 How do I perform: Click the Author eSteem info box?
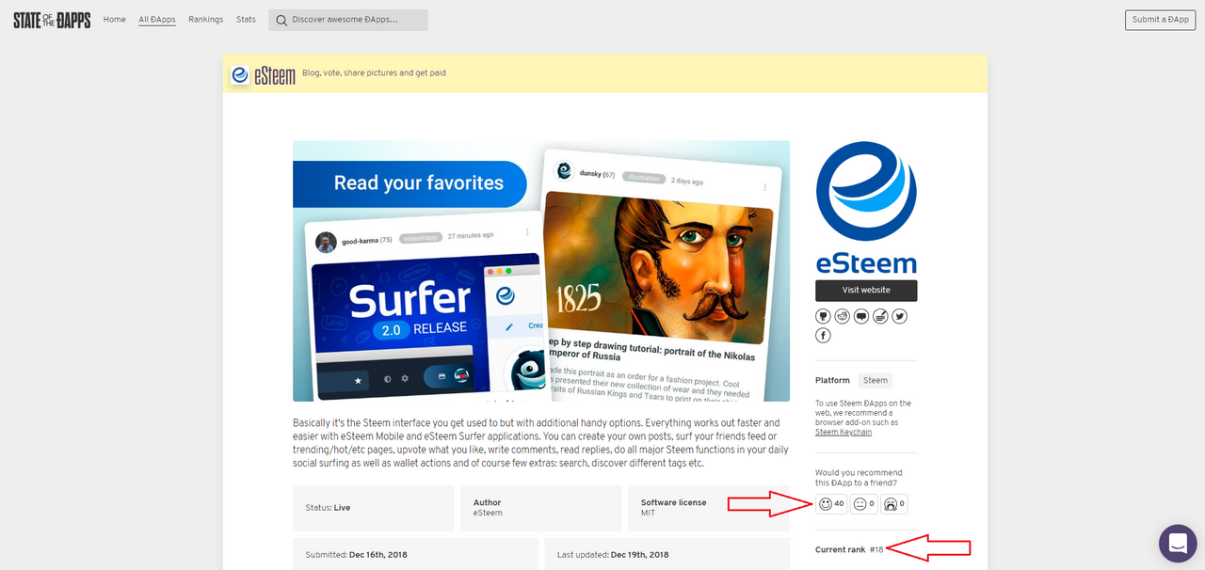click(541, 507)
